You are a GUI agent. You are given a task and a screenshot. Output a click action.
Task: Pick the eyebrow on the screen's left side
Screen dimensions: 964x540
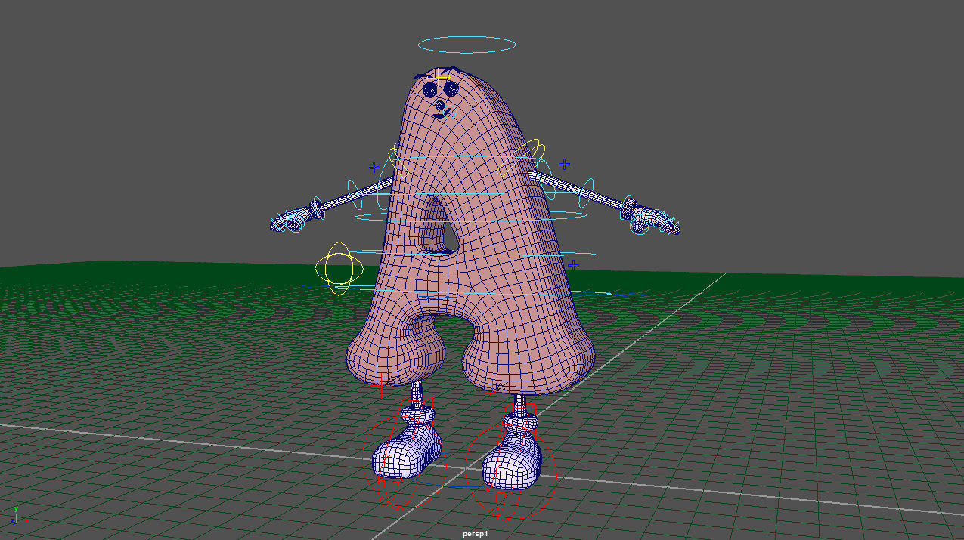tap(422, 76)
